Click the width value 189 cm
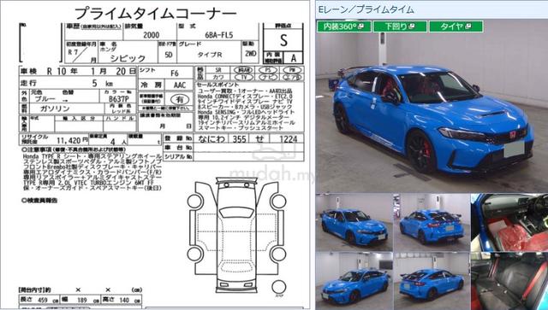The height and width of the screenshot is (310, 548). pos(87,300)
